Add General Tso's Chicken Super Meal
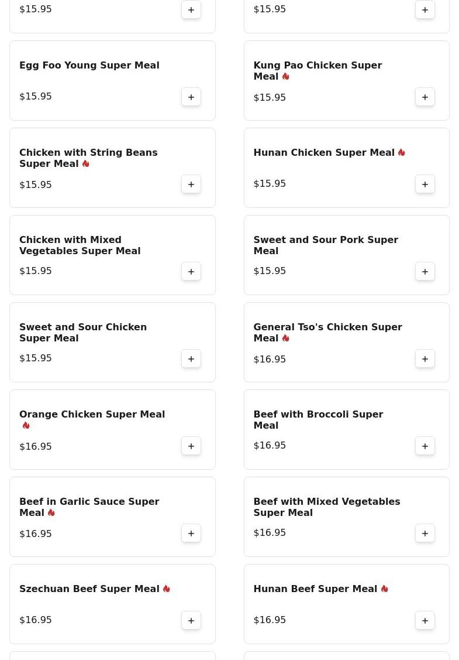Image resolution: width=459 pixels, height=660 pixels. 425,358
